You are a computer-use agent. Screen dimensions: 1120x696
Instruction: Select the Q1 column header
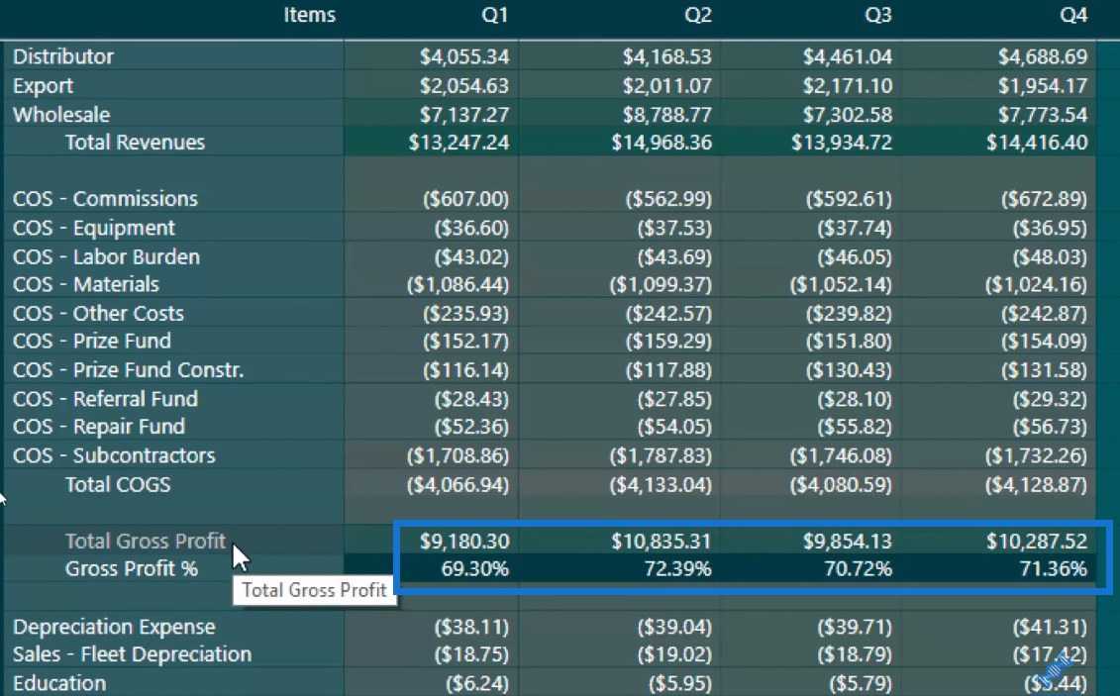494,15
